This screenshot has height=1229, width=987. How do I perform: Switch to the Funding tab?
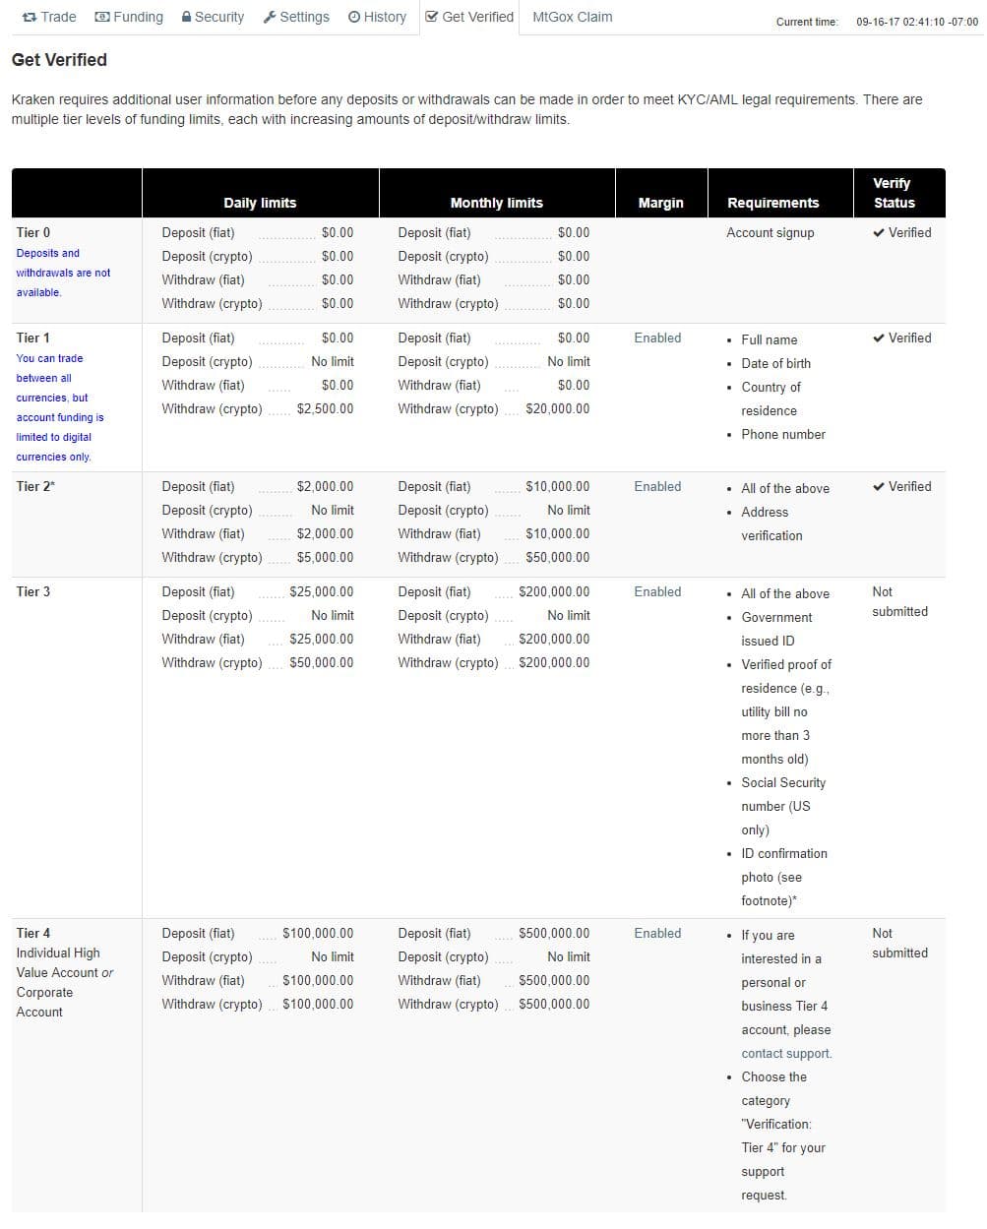click(x=138, y=17)
